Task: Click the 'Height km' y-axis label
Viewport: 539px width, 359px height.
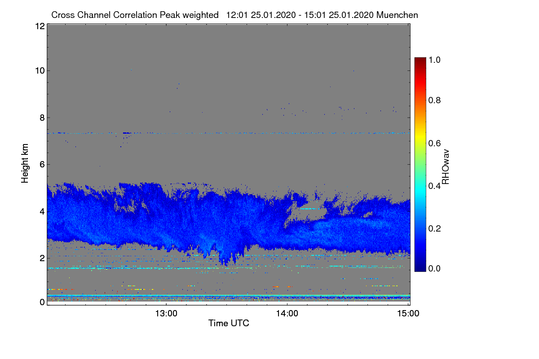Action: (x=25, y=163)
